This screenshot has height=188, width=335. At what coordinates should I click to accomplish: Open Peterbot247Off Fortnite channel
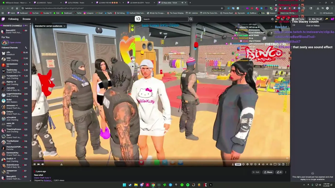[14, 148]
